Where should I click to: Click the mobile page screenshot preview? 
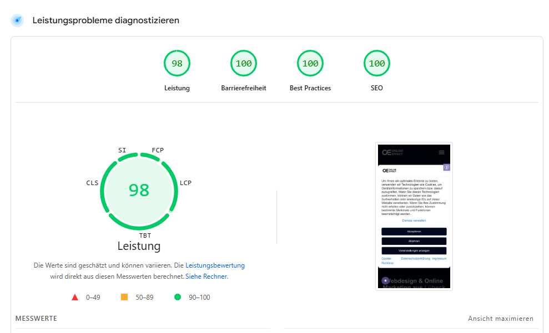coord(414,216)
